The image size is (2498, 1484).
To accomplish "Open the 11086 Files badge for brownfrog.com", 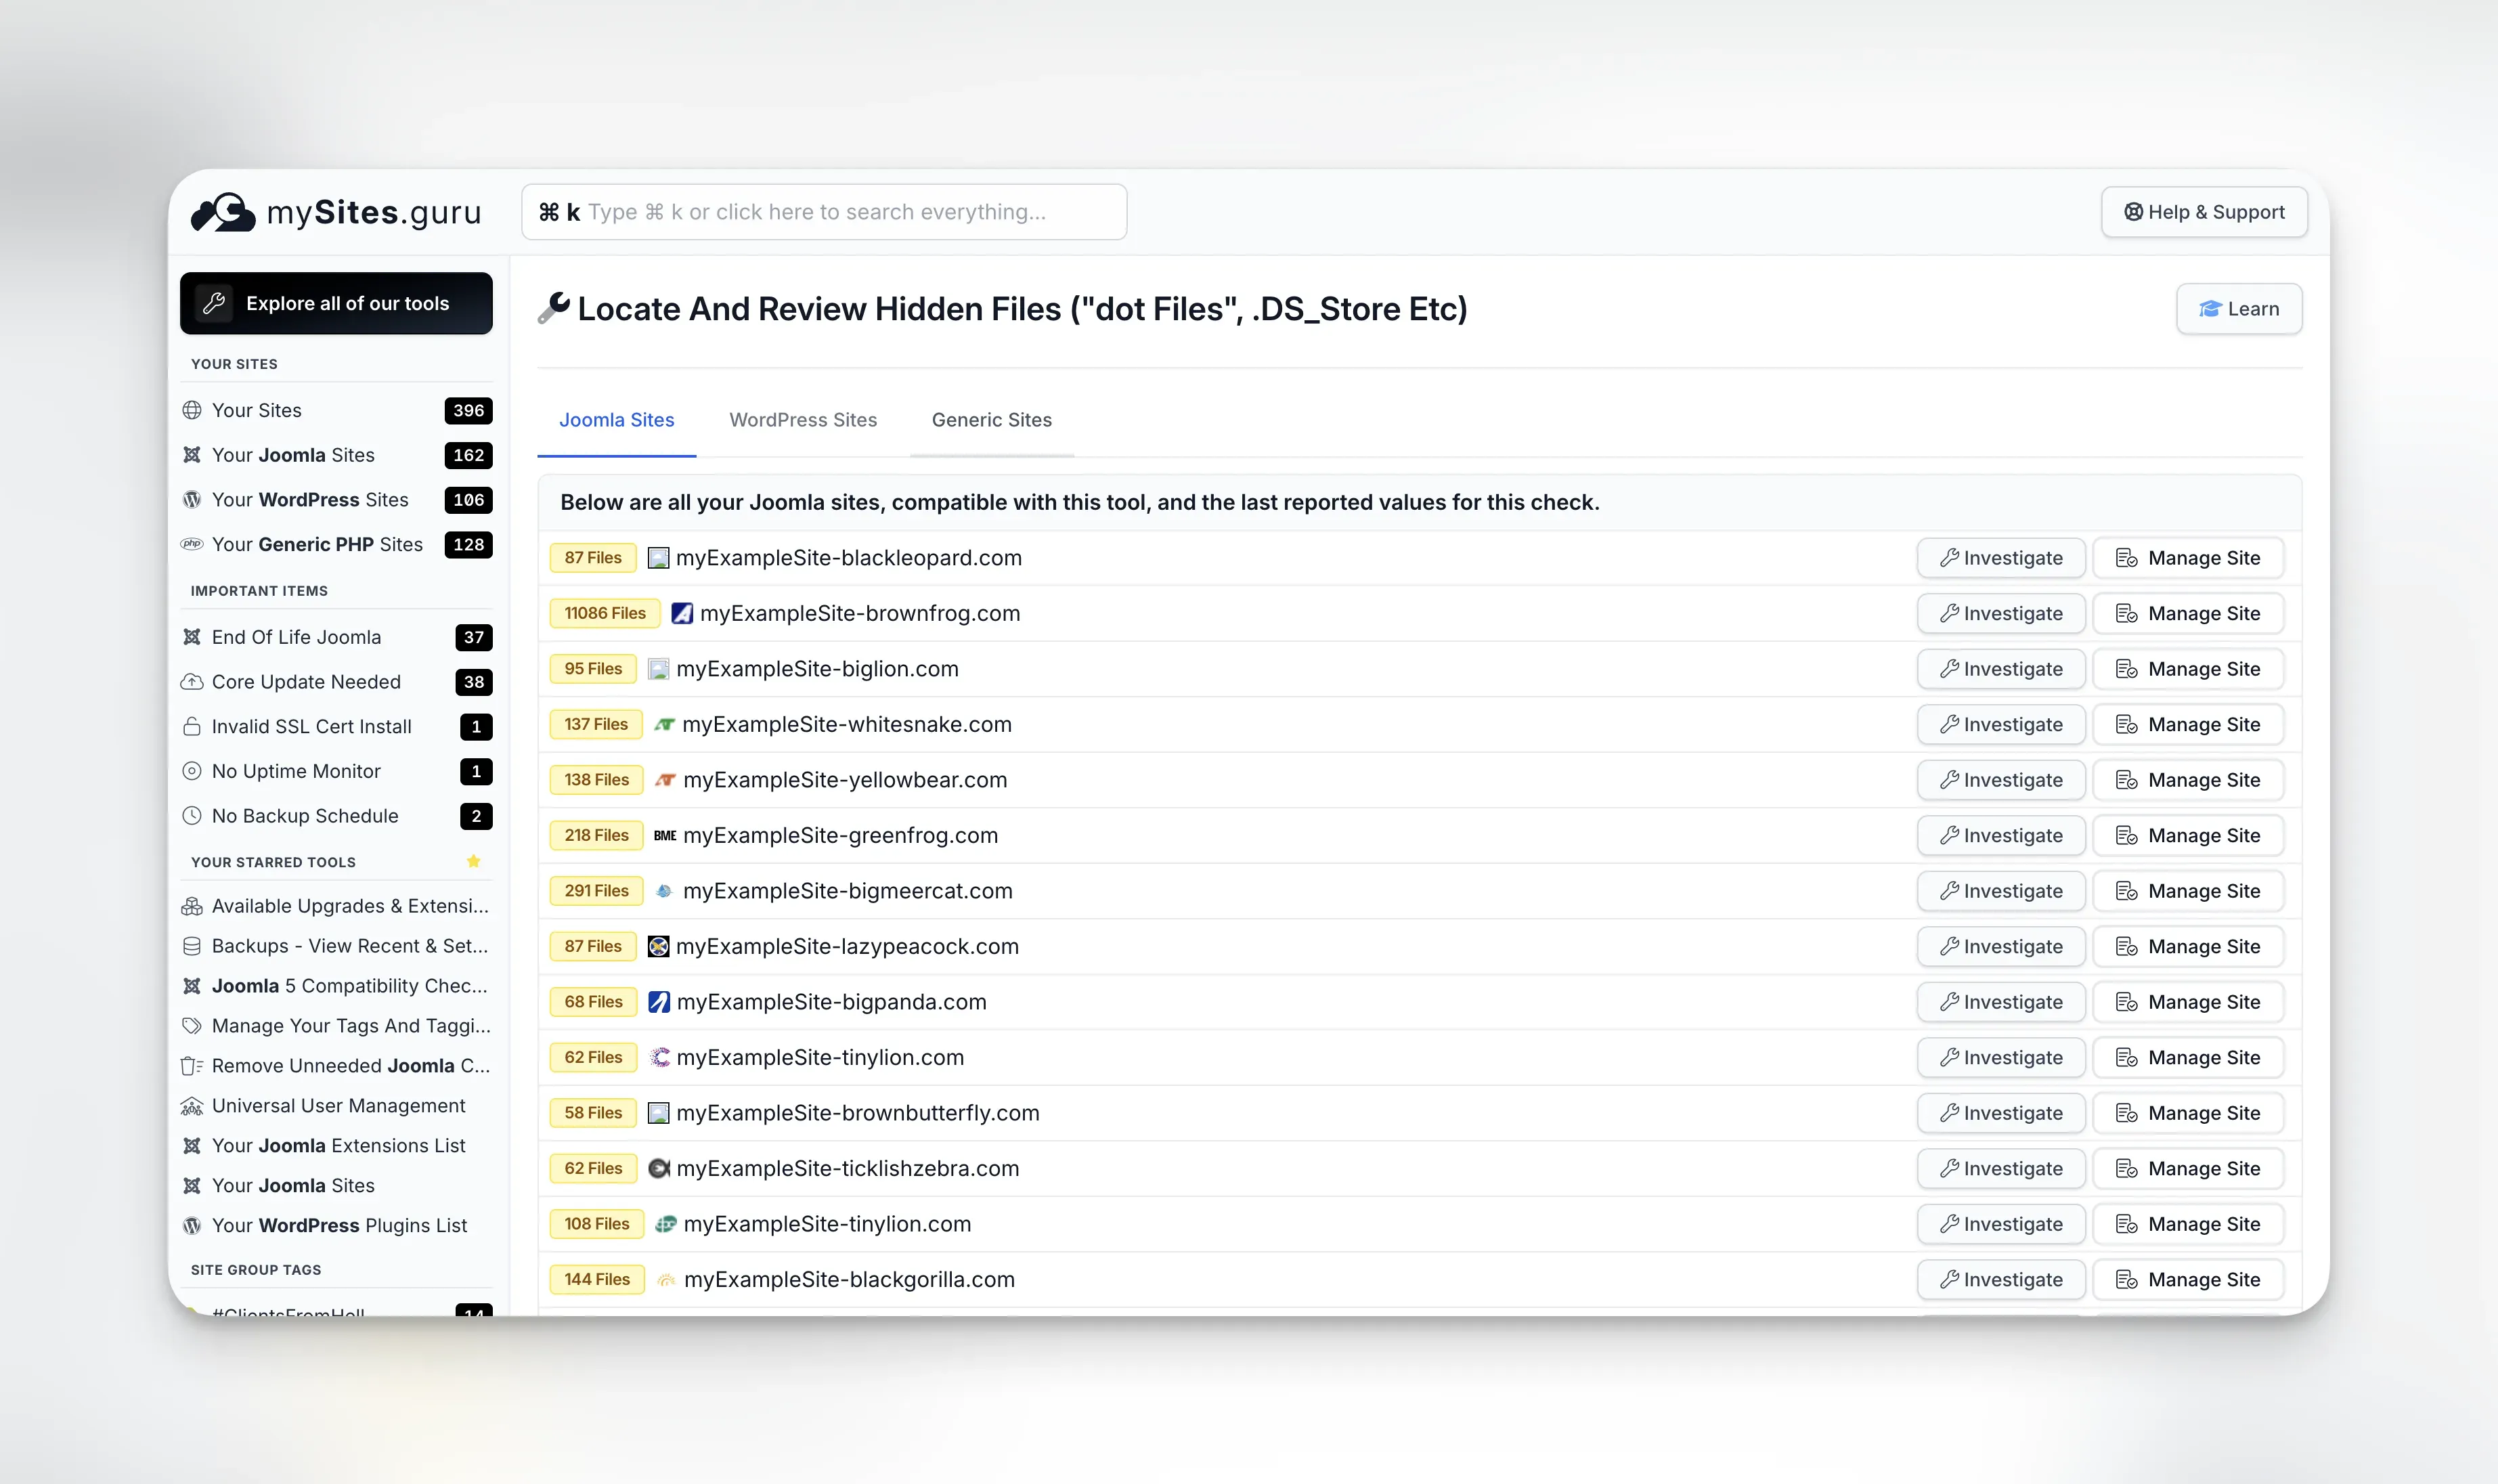I will click(x=604, y=612).
